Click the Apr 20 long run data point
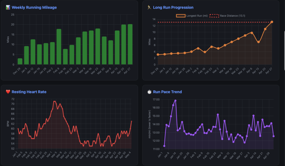Image resolution: width=285 pixels, height=166 pixels. point(265,29)
